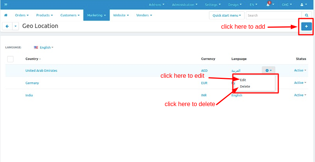The height and width of the screenshot is (162, 315).
Task: Open the Germany entry
Action: click(32, 83)
